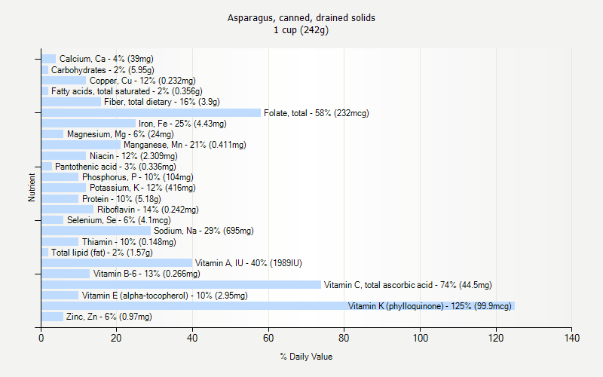Click the 'Copper, Cu - 12% (0.232mg)' label
The width and height of the screenshot is (603, 377).
point(142,81)
